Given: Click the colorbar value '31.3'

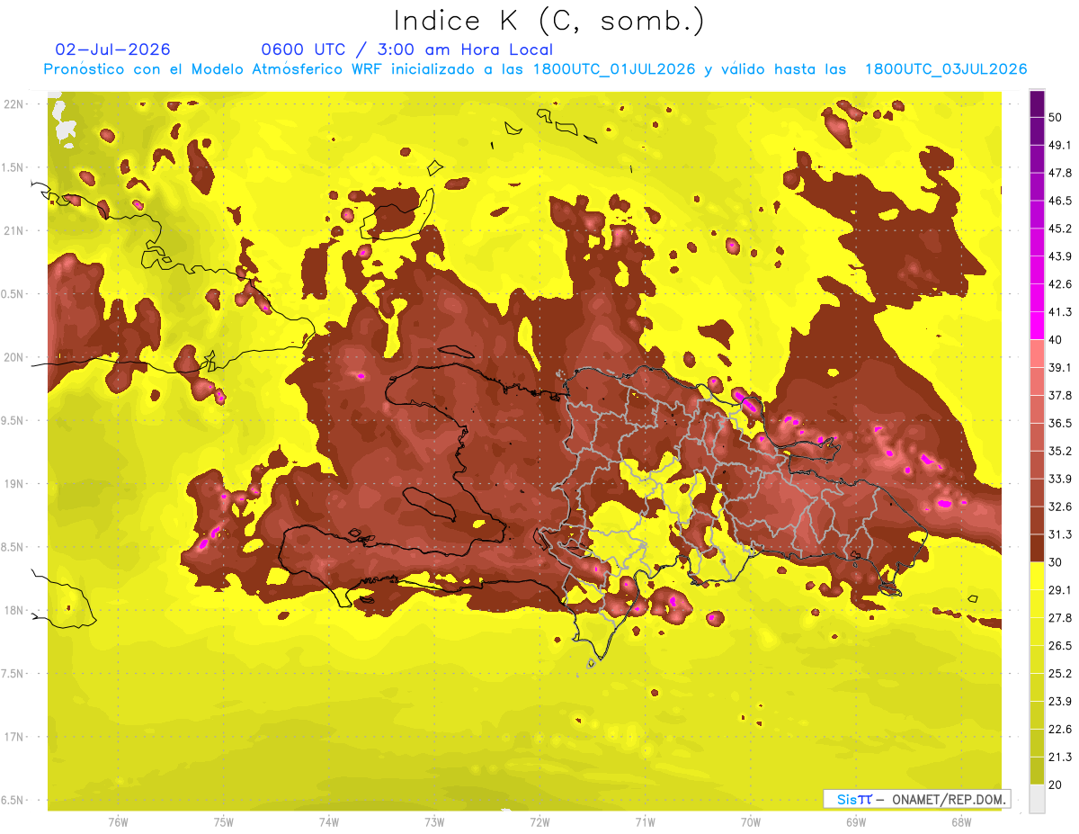Looking at the screenshot, I should [x=1060, y=534].
